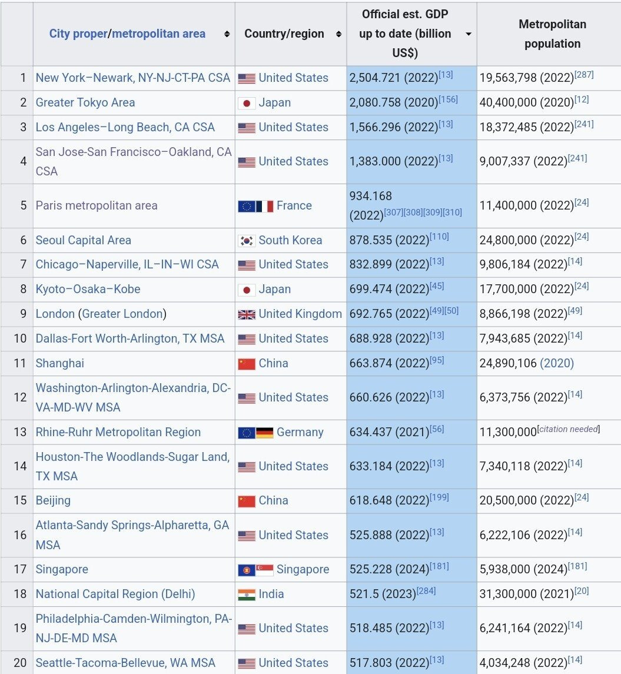The width and height of the screenshot is (621, 674).
Task: Open the France country link
Action: [294, 205]
